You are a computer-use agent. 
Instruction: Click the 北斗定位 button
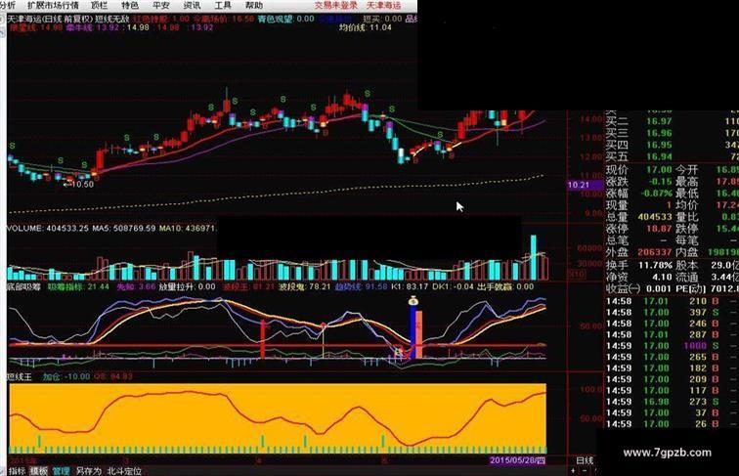124,471
